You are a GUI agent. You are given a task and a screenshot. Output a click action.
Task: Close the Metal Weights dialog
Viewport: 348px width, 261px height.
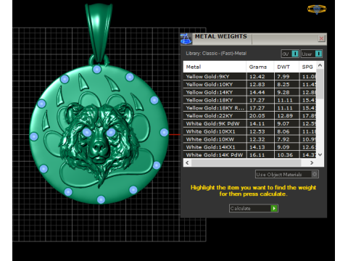321,38
